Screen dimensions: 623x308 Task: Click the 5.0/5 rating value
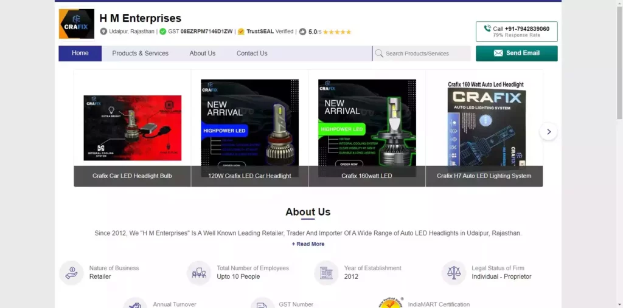click(315, 32)
